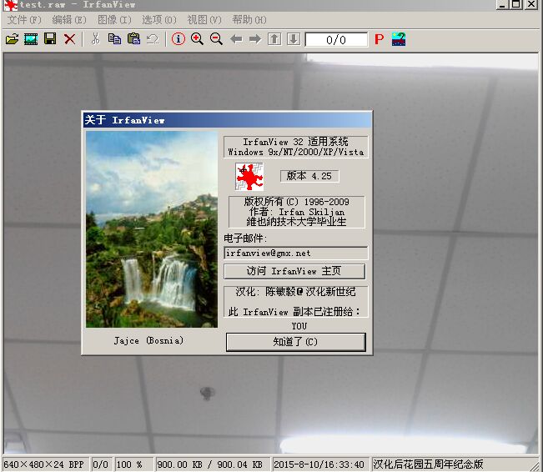Image resolution: width=543 pixels, height=472 pixels.
Task: Minimize the IrfanView main window
Action: coord(502,4)
